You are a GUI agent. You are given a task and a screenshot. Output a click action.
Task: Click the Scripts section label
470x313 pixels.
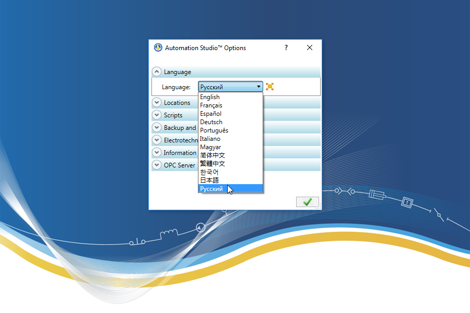click(x=173, y=115)
